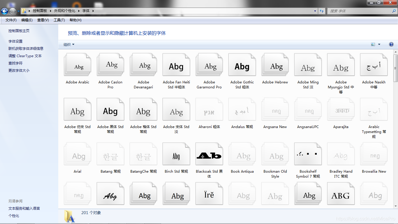This screenshot has height=224, width=398.
Task: Select the Bookshelf Symbol 7 font icon
Action: tap(308, 154)
